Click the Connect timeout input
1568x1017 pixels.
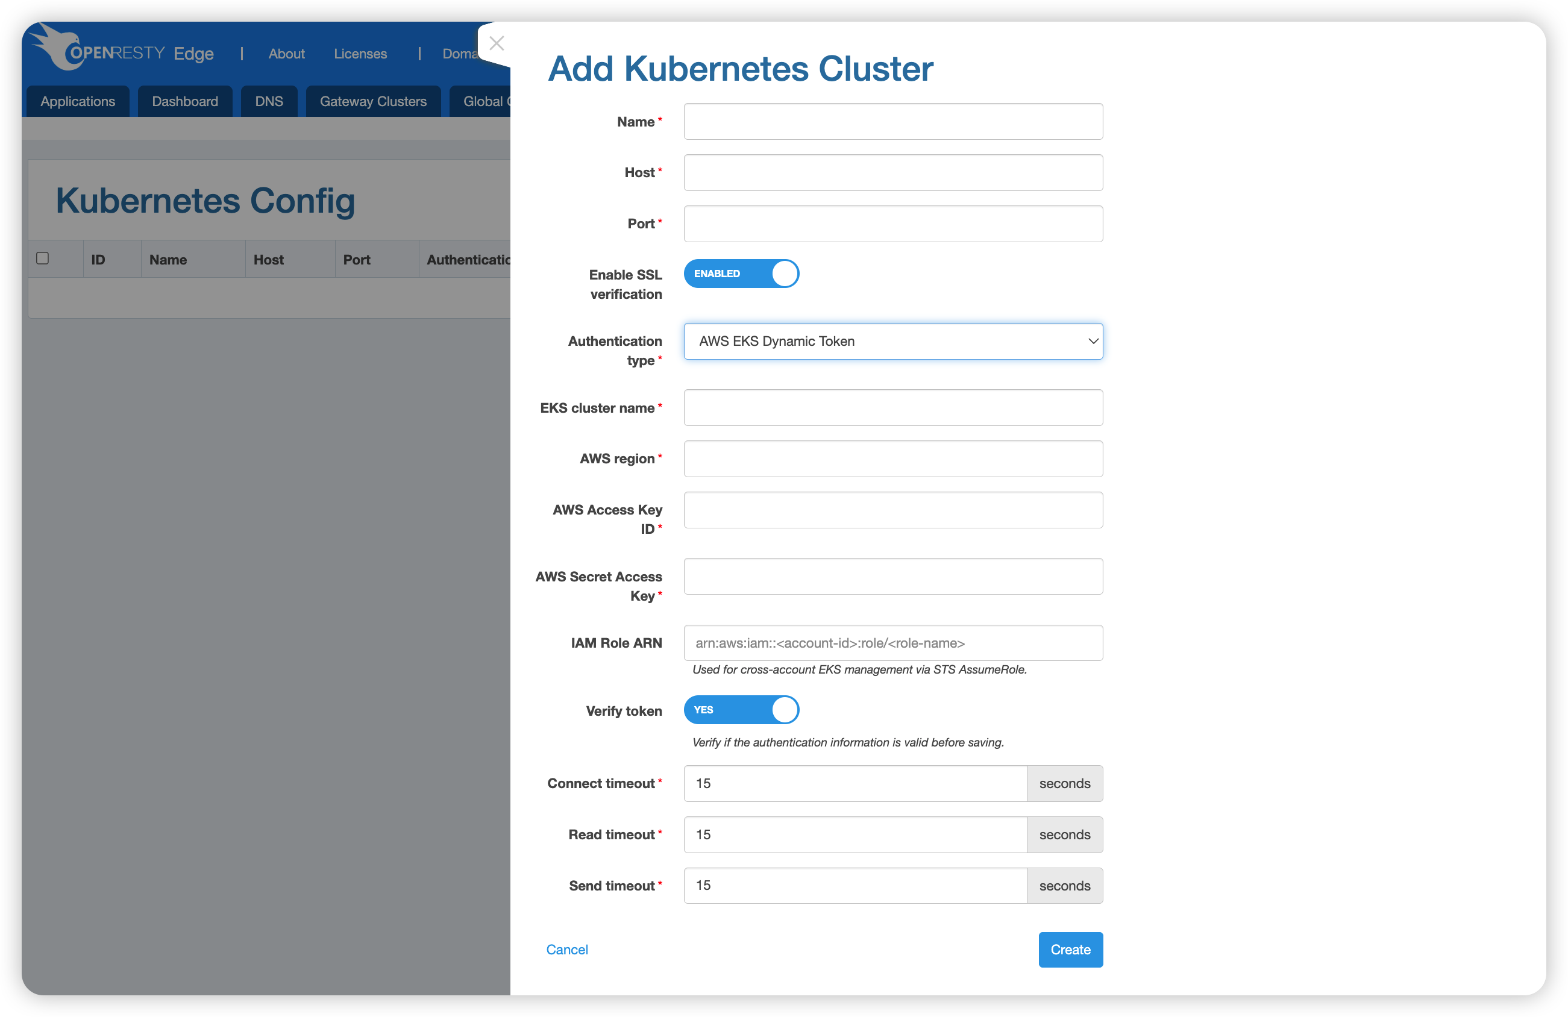click(x=855, y=783)
